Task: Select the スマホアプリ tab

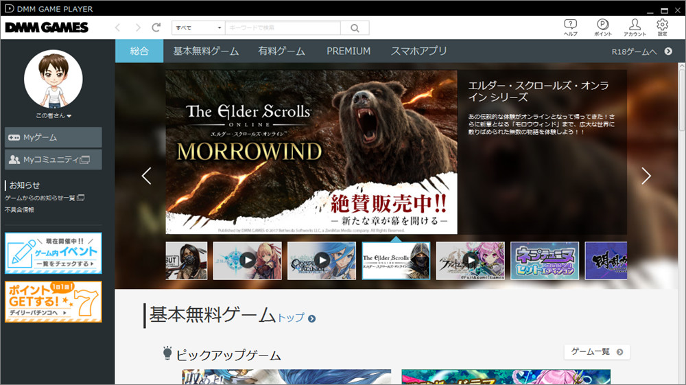Action: click(418, 51)
